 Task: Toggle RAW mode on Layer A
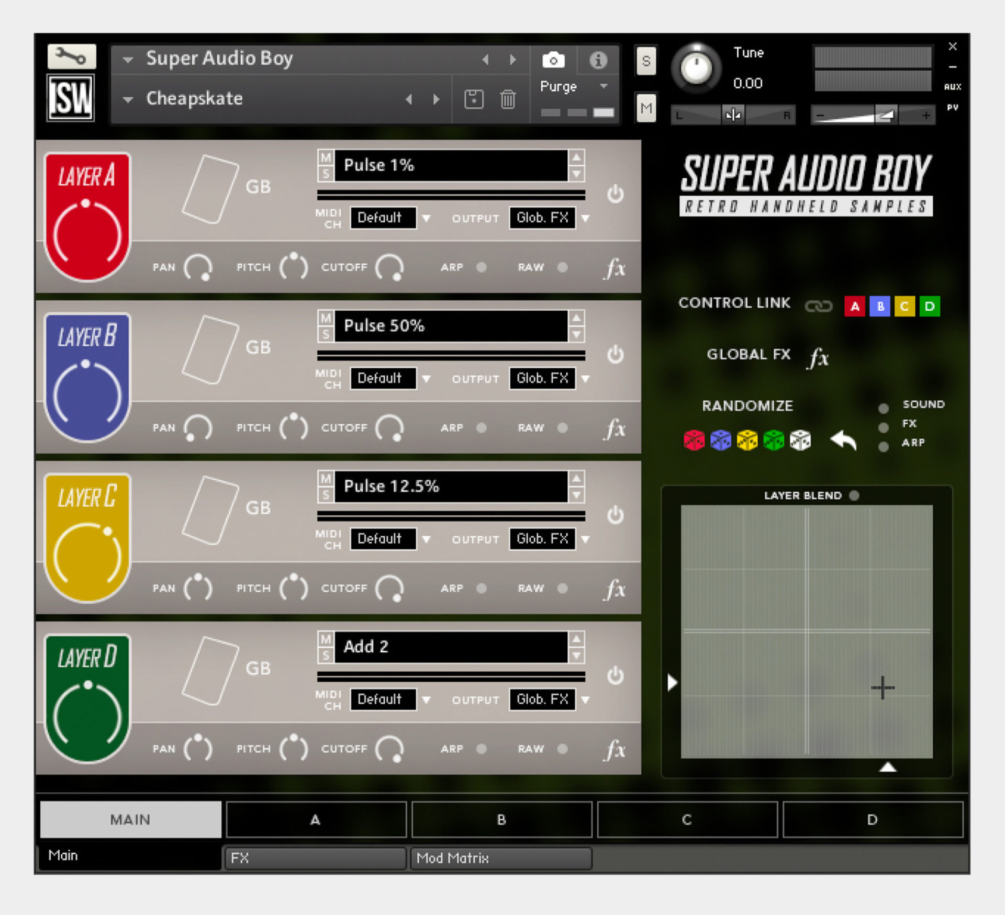(563, 267)
